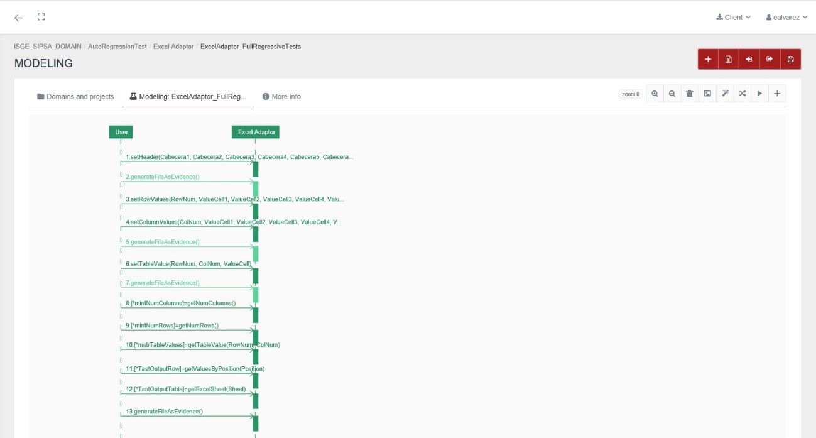Click the red plus add button
Image resolution: width=816 pixels, height=438 pixels.
coord(708,59)
